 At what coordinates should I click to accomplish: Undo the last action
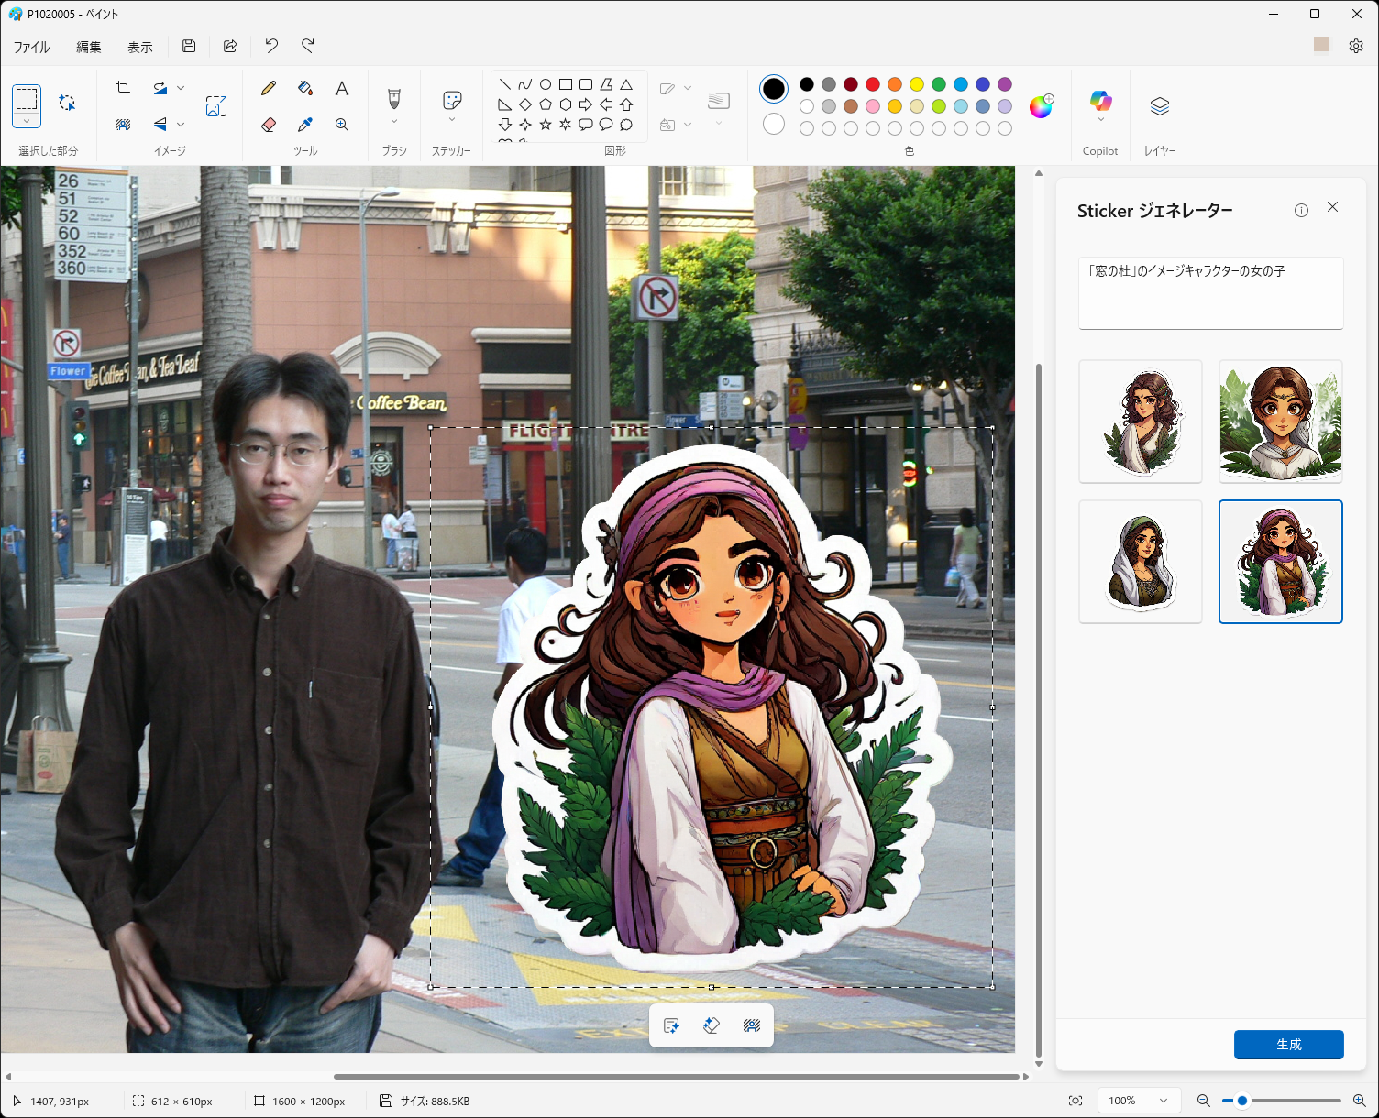coord(271,46)
